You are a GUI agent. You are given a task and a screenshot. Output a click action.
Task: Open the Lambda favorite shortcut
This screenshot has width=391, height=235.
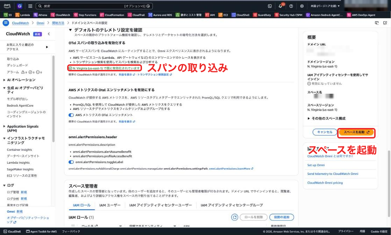pos(22,15)
